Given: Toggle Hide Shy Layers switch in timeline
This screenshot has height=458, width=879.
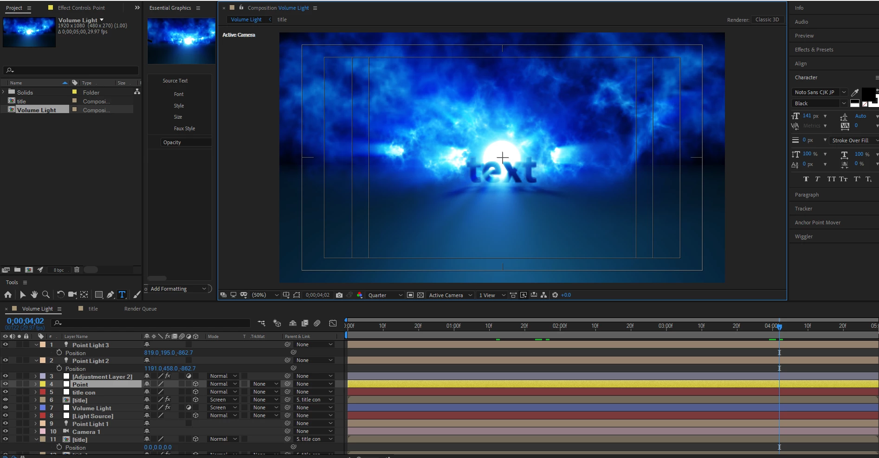Looking at the screenshot, I should (293, 323).
